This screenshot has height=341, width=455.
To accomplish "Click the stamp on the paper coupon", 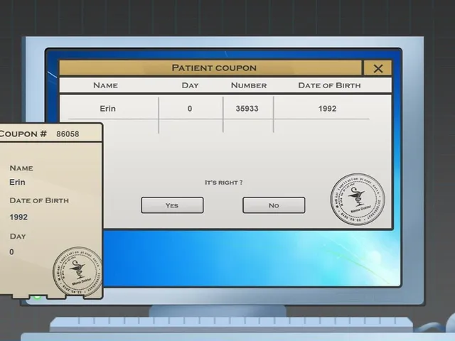I will point(77,272).
